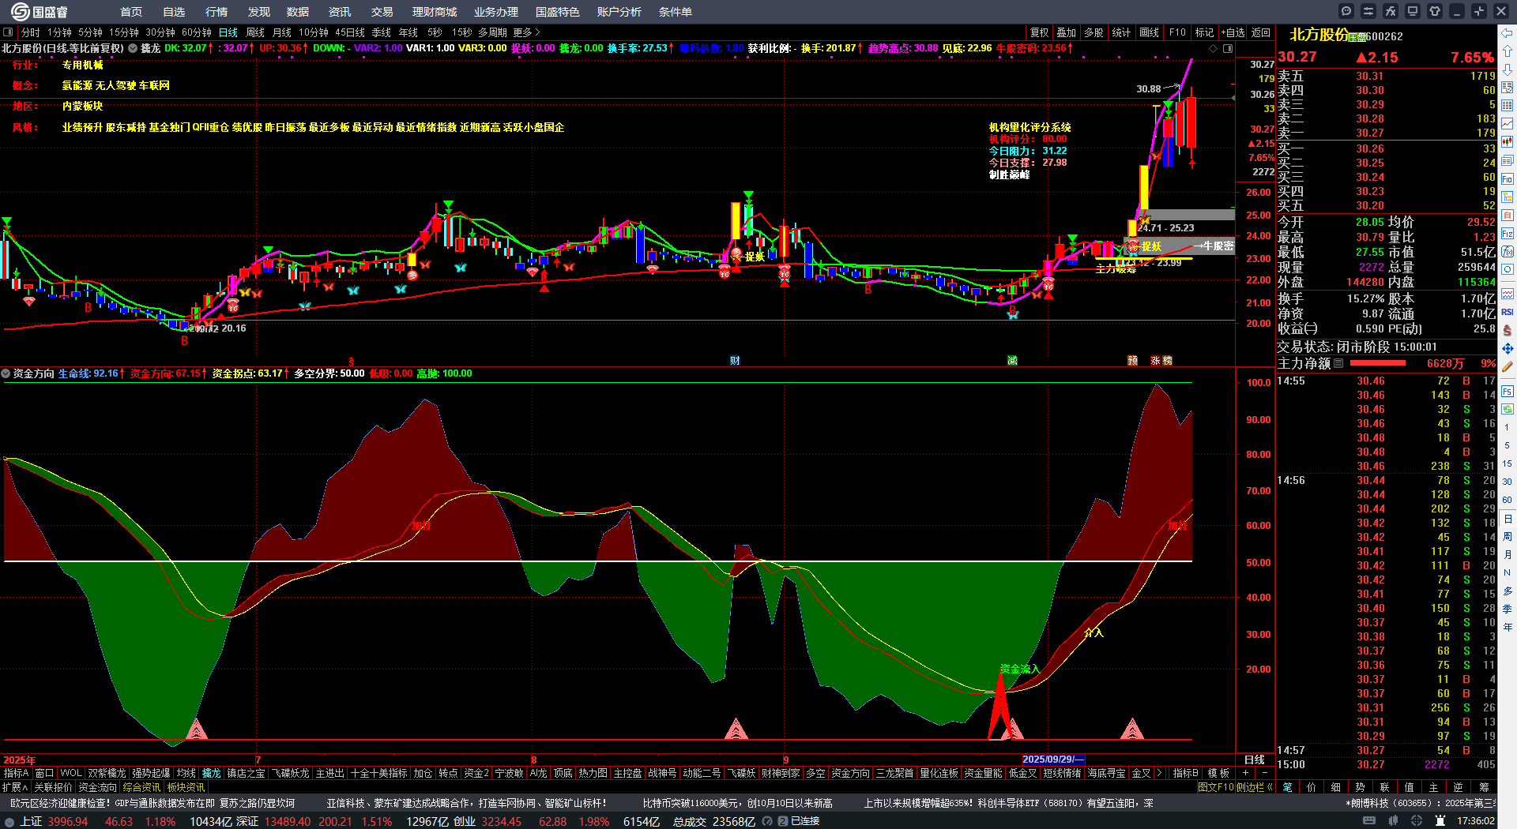Open the 模板 template selector

click(x=1218, y=773)
